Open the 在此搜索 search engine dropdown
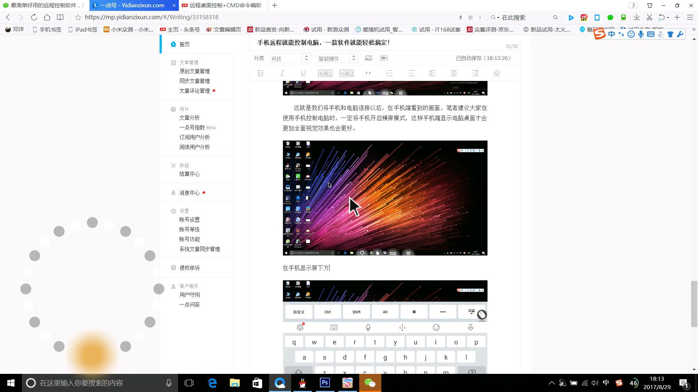Screen dimensions: 698x392 [x=498, y=17]
